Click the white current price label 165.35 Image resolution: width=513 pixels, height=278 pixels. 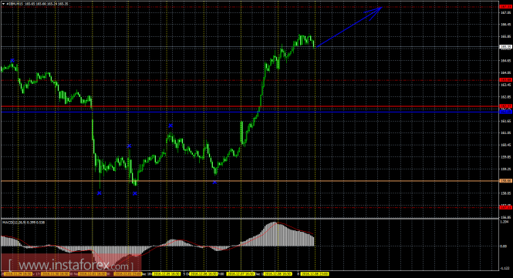click(x=506, y=47)
